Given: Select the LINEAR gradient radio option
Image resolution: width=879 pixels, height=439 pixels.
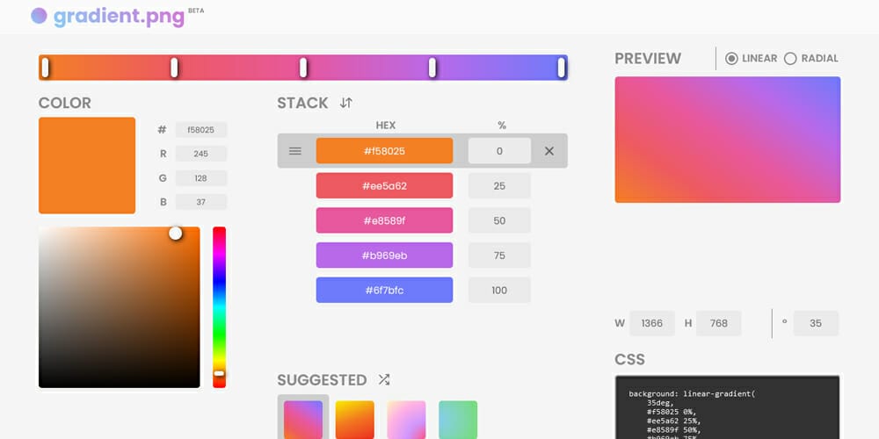Looking at the screenshot, I should tap(731, 59).
